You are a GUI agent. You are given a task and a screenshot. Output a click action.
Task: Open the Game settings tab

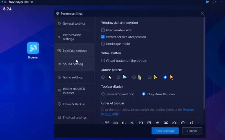(74, 77)
